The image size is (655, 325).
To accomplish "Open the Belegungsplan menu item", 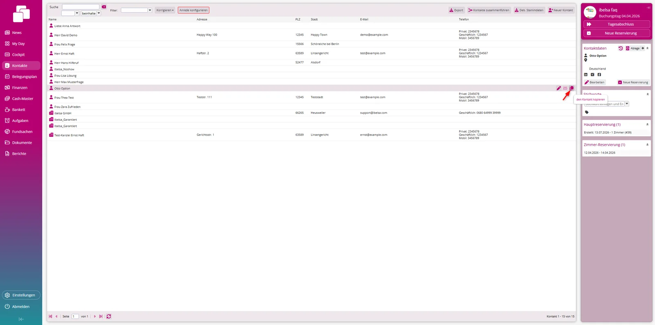I will click(x=21, y=77).
